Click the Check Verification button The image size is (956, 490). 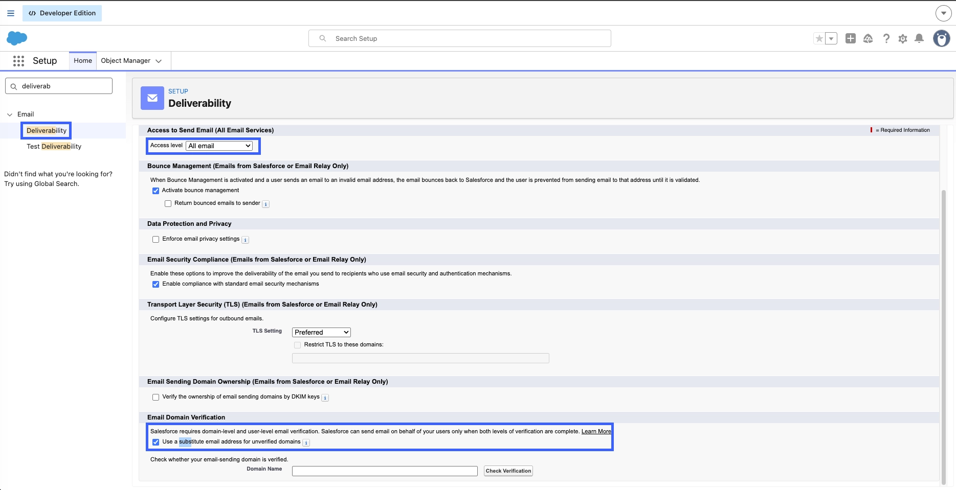pyautogui.click(x=508, y=471)
